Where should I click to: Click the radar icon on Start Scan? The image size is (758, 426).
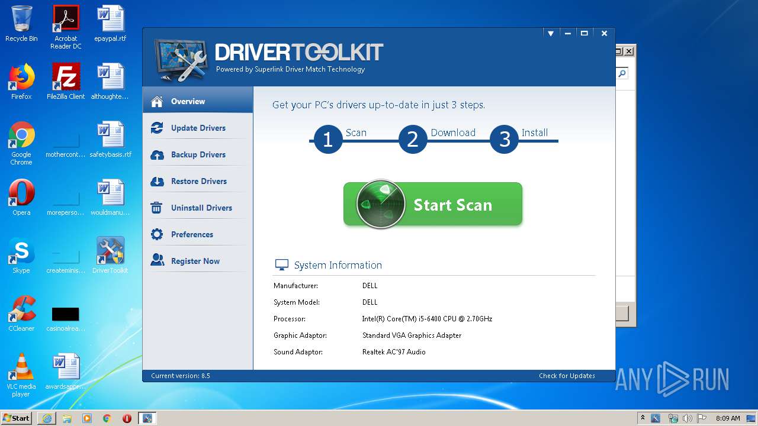point(381,204)
